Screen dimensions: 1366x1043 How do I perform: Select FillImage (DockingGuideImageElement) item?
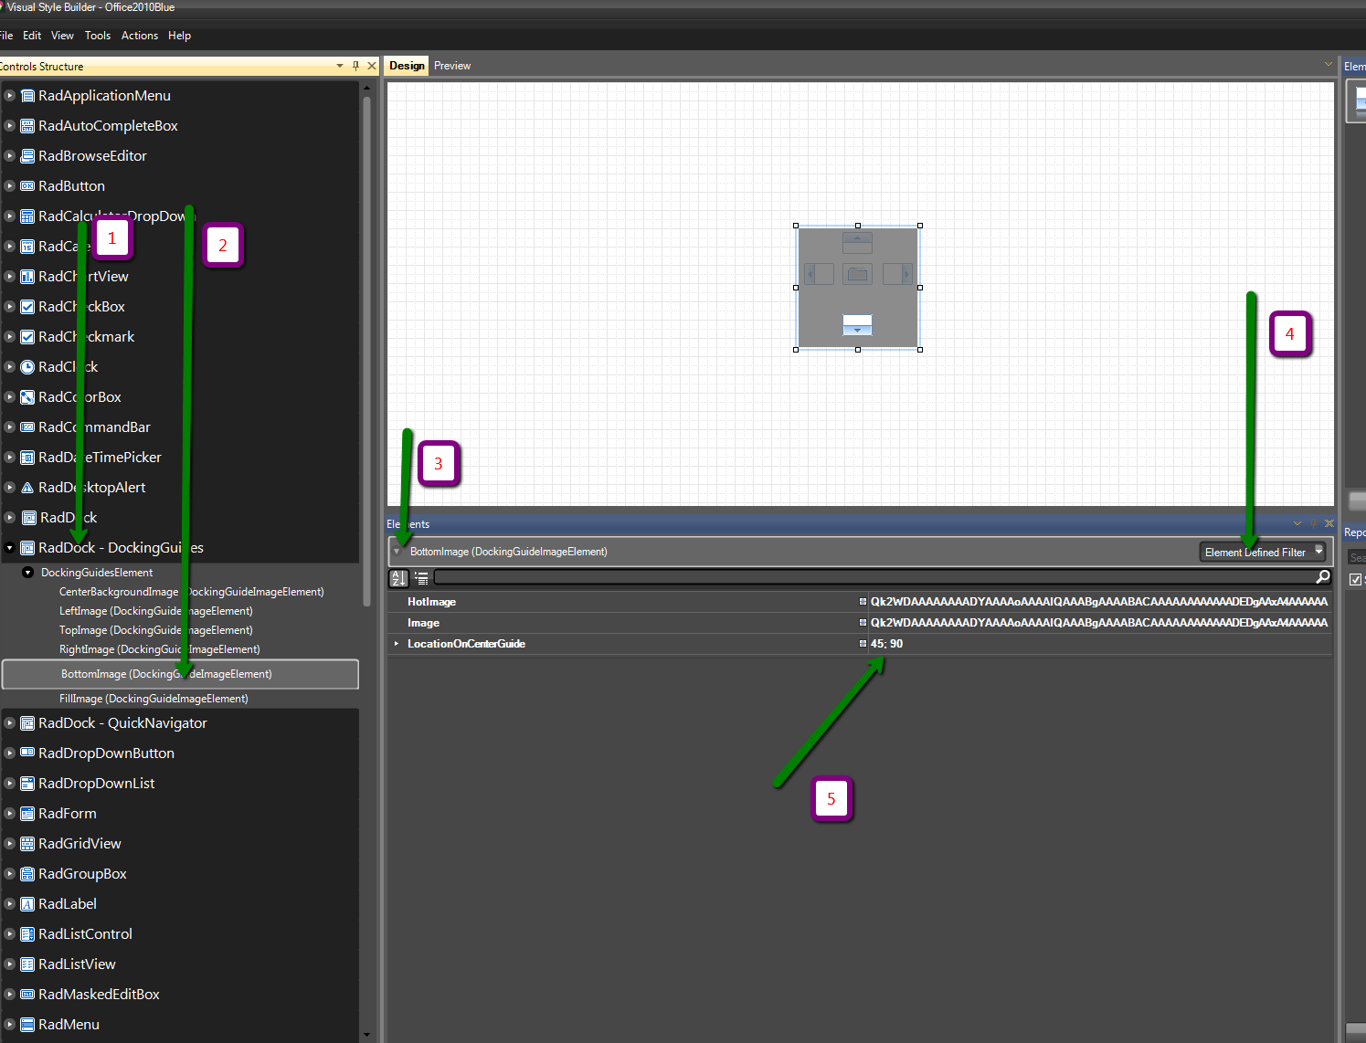click(154, 699)
